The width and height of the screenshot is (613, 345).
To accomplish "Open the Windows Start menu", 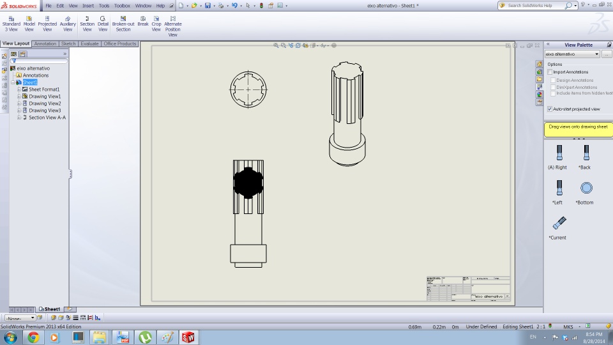I will point(10,337).
